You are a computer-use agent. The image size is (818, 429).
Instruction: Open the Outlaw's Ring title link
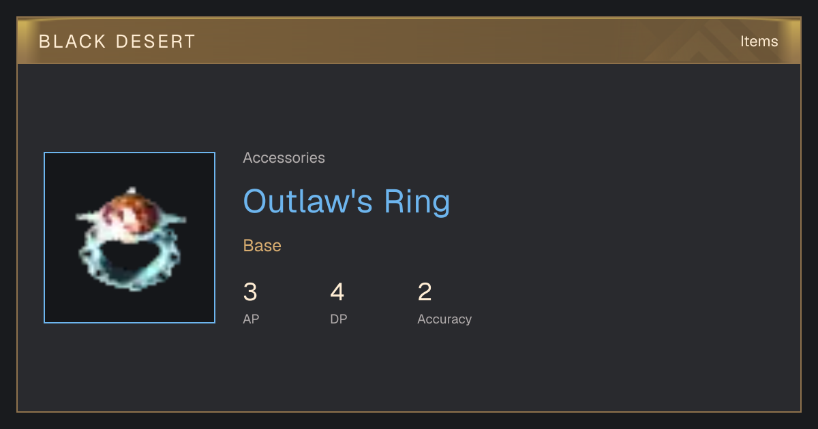[x=346, y=202]
